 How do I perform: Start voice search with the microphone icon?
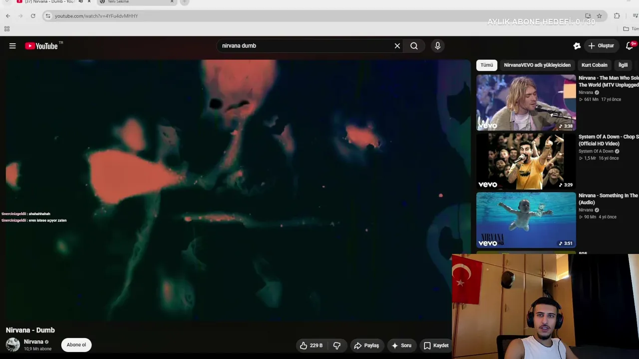tap(437, 46)
